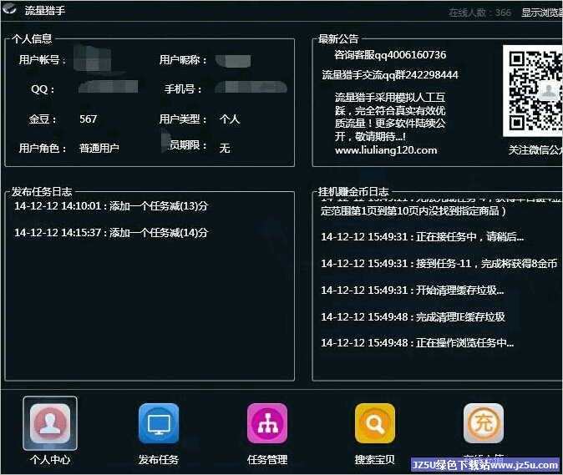Click the 手机号 field label
563x475 pixels.
click(x=183, y=89)
